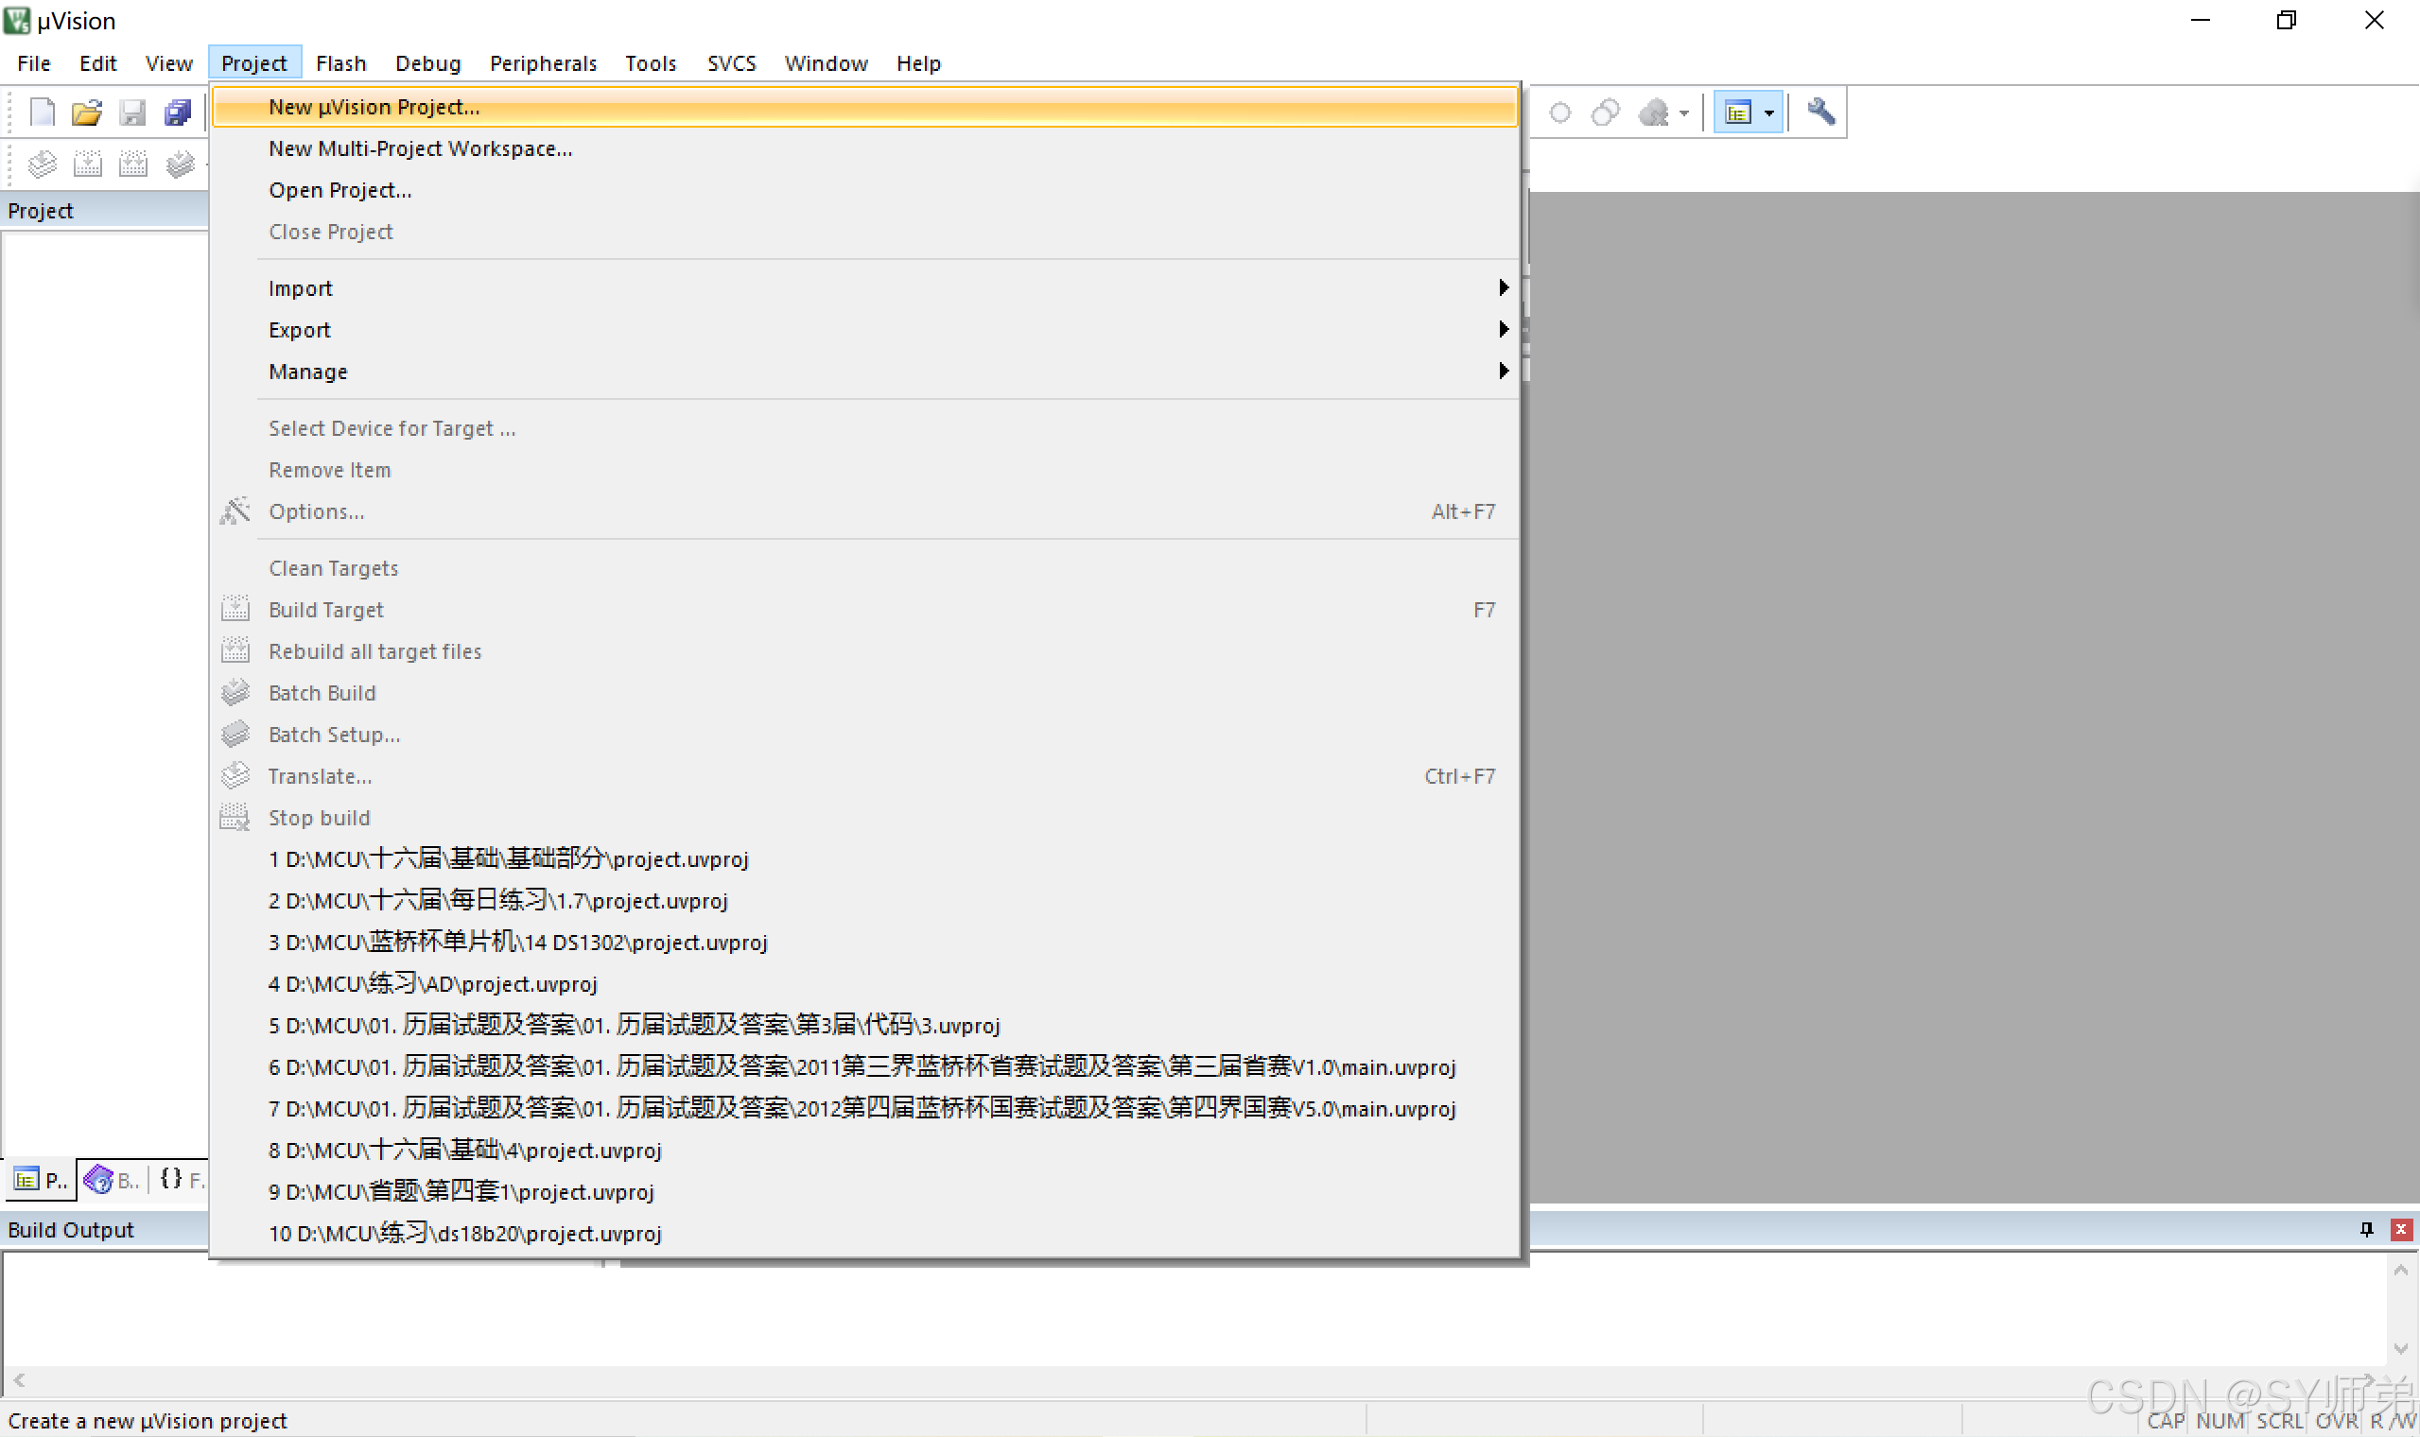Open recent project 5 第3届 3.uvproj
Viewport: 2420px width, 1437px height.
[863, 1026]
